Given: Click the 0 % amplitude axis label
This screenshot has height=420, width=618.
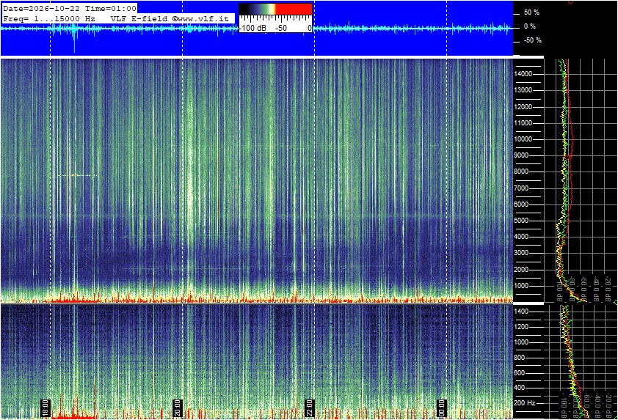Looking at the screenshot, I should tap(530, 26).
